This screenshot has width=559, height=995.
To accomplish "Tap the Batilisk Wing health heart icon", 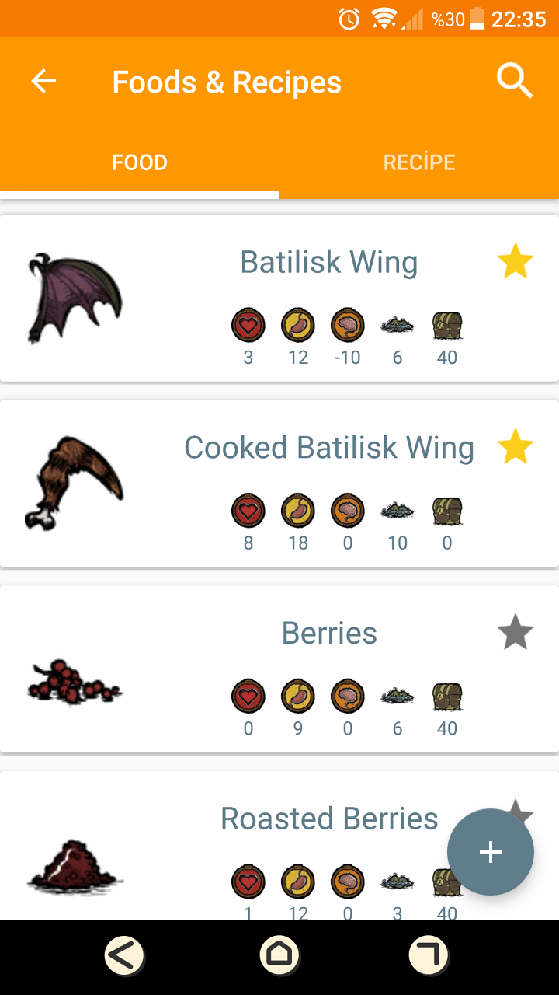I will pyautogui.click(x=248, y=325).
